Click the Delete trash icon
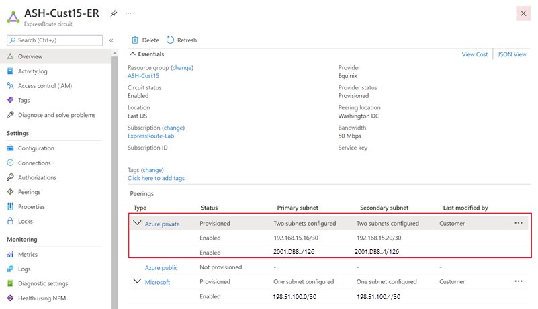 click(x=135, y=40)
